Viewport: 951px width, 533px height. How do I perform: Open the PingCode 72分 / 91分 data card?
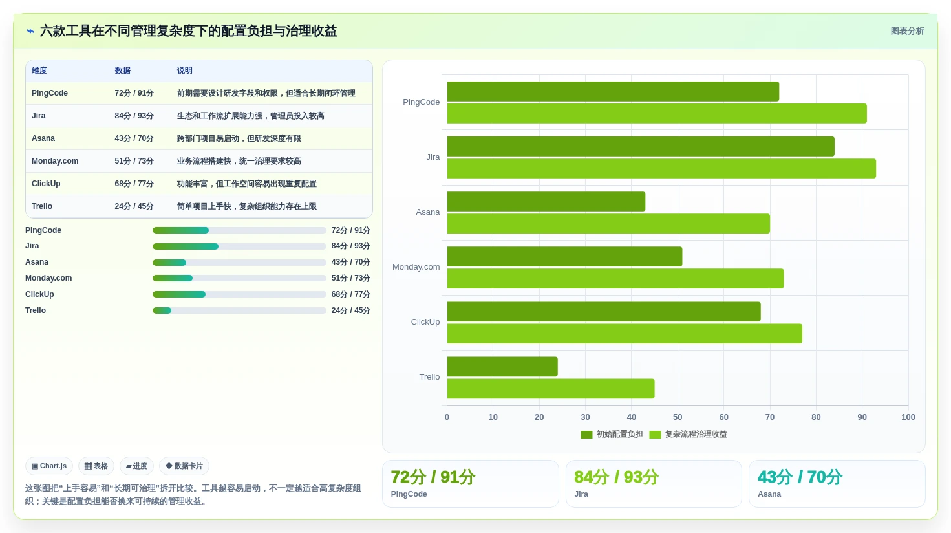[x=471, y=484]
